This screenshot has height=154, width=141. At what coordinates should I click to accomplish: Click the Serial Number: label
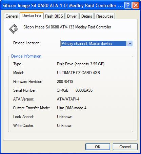(25, 90)
